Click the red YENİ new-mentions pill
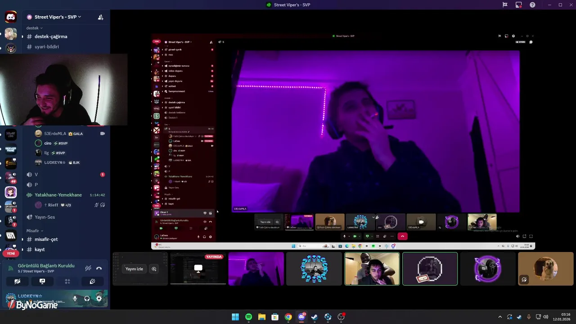576x324 pixels. [11, 253]
